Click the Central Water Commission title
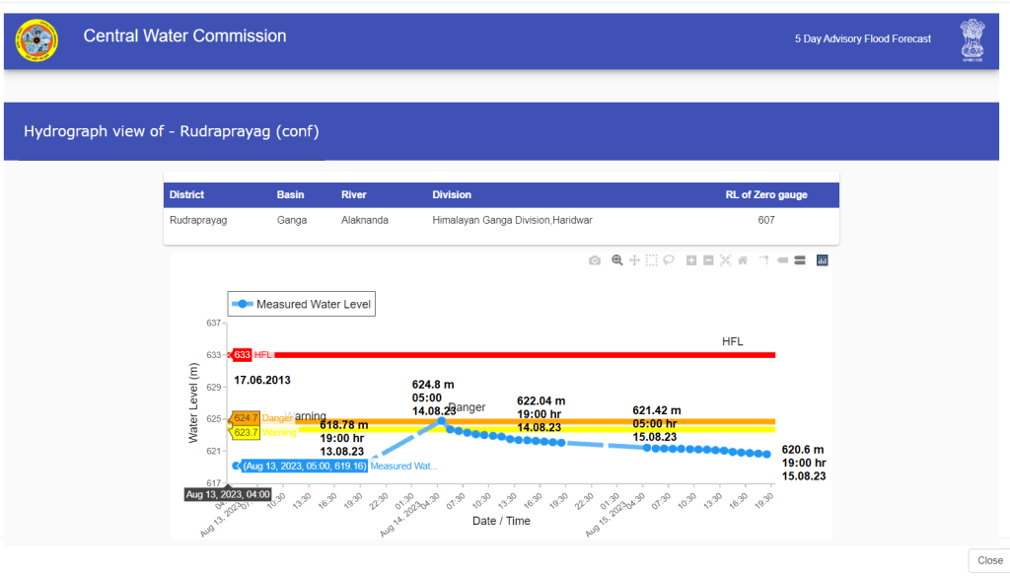Image resolution: width=1010 pixels, height=581 pixels. point(184,36)
